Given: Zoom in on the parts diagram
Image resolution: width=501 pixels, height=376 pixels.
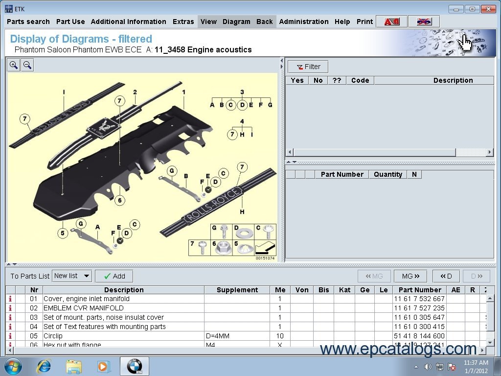Looking at the screenshot, I should click(13, 65).
